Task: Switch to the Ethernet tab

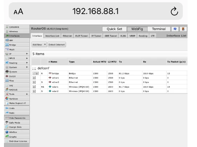Action: [67, 36]
